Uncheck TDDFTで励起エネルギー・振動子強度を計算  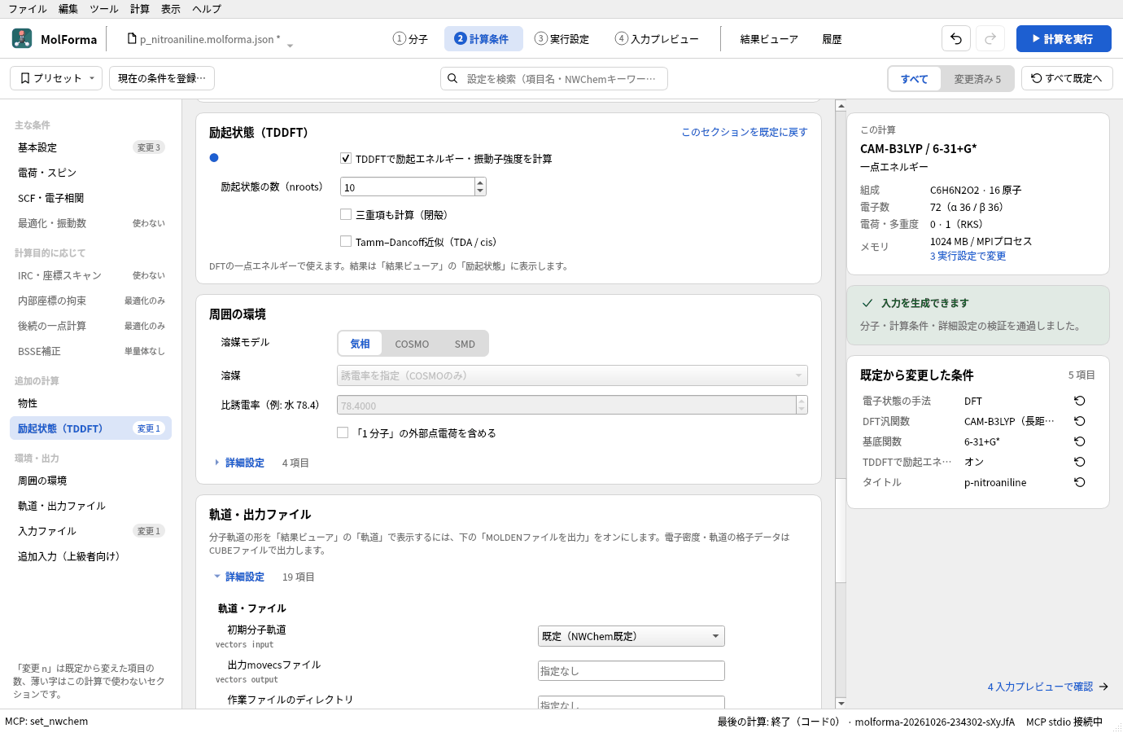click(x=346, y=159)
